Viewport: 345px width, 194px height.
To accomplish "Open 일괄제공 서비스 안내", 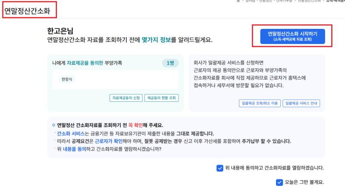I will point(301,103).
